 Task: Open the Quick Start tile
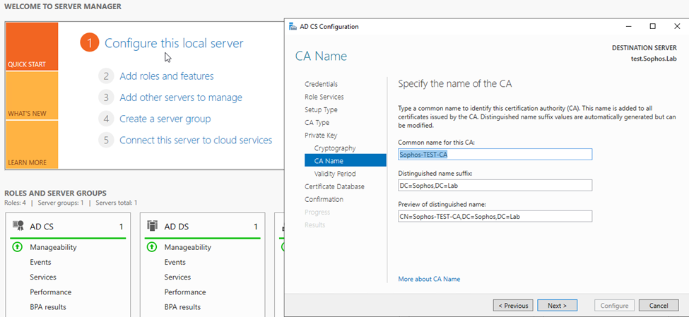coord(32,47)
